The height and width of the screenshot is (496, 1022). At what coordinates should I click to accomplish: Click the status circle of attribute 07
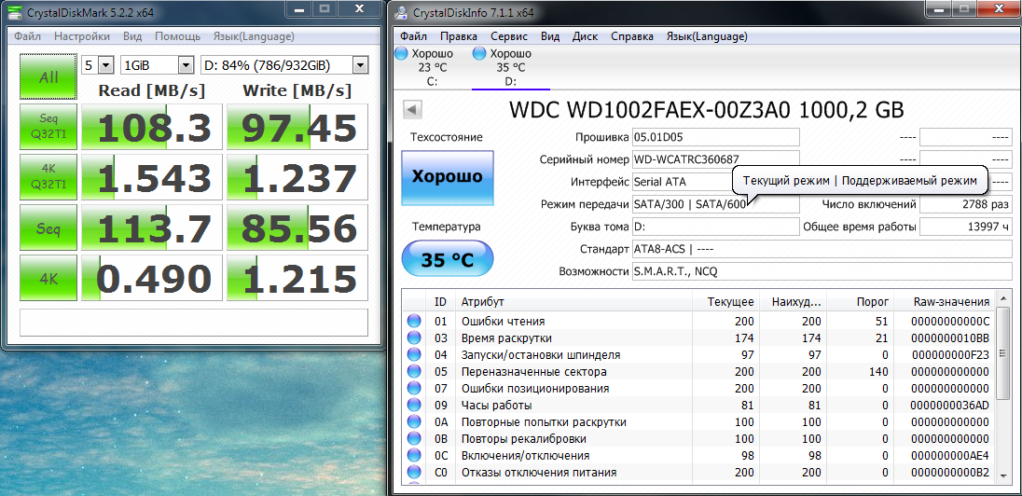[414, 389]
